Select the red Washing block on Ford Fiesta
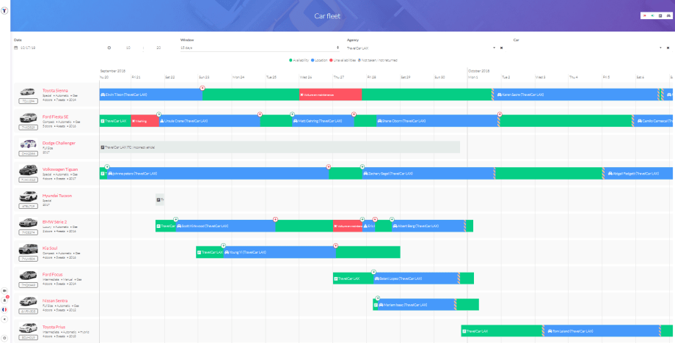 145,121
